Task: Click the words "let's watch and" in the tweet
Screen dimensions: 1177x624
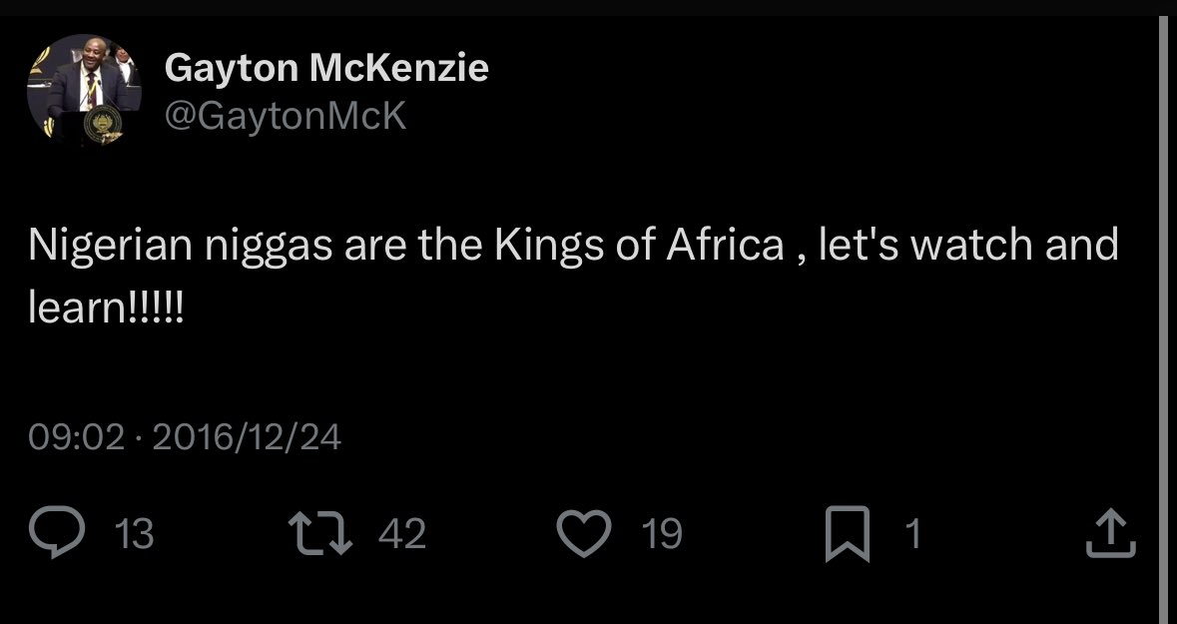Action: pyautogui.click(x=968, y=245)
